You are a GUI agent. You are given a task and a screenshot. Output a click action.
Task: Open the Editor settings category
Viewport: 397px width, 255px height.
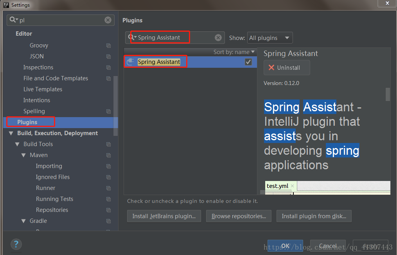point(24,34)
